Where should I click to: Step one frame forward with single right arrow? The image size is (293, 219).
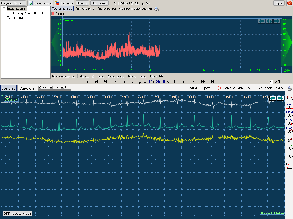[175, 82]
